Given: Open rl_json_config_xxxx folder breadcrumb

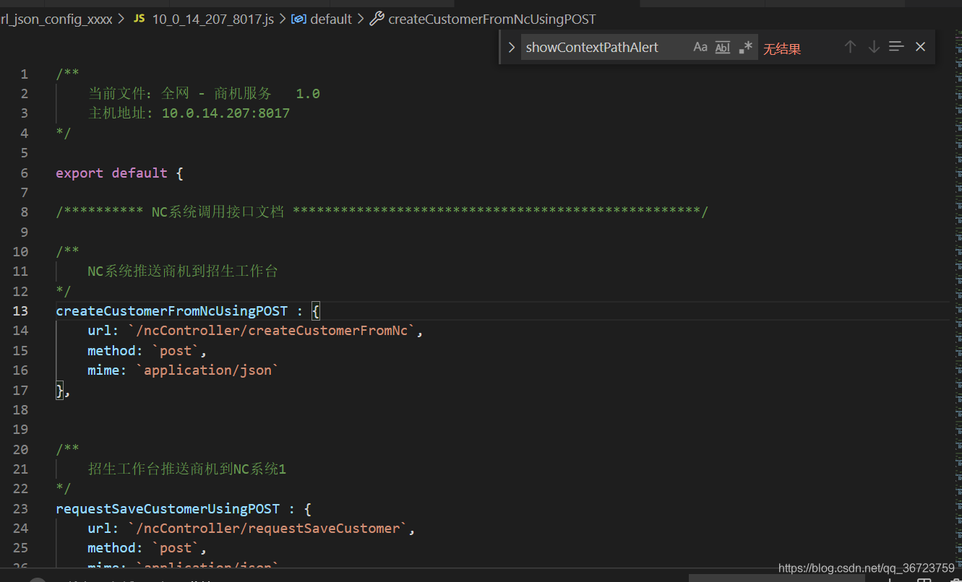Looking at the screenshot, I should pyautogui.click(x=56, y=19).
